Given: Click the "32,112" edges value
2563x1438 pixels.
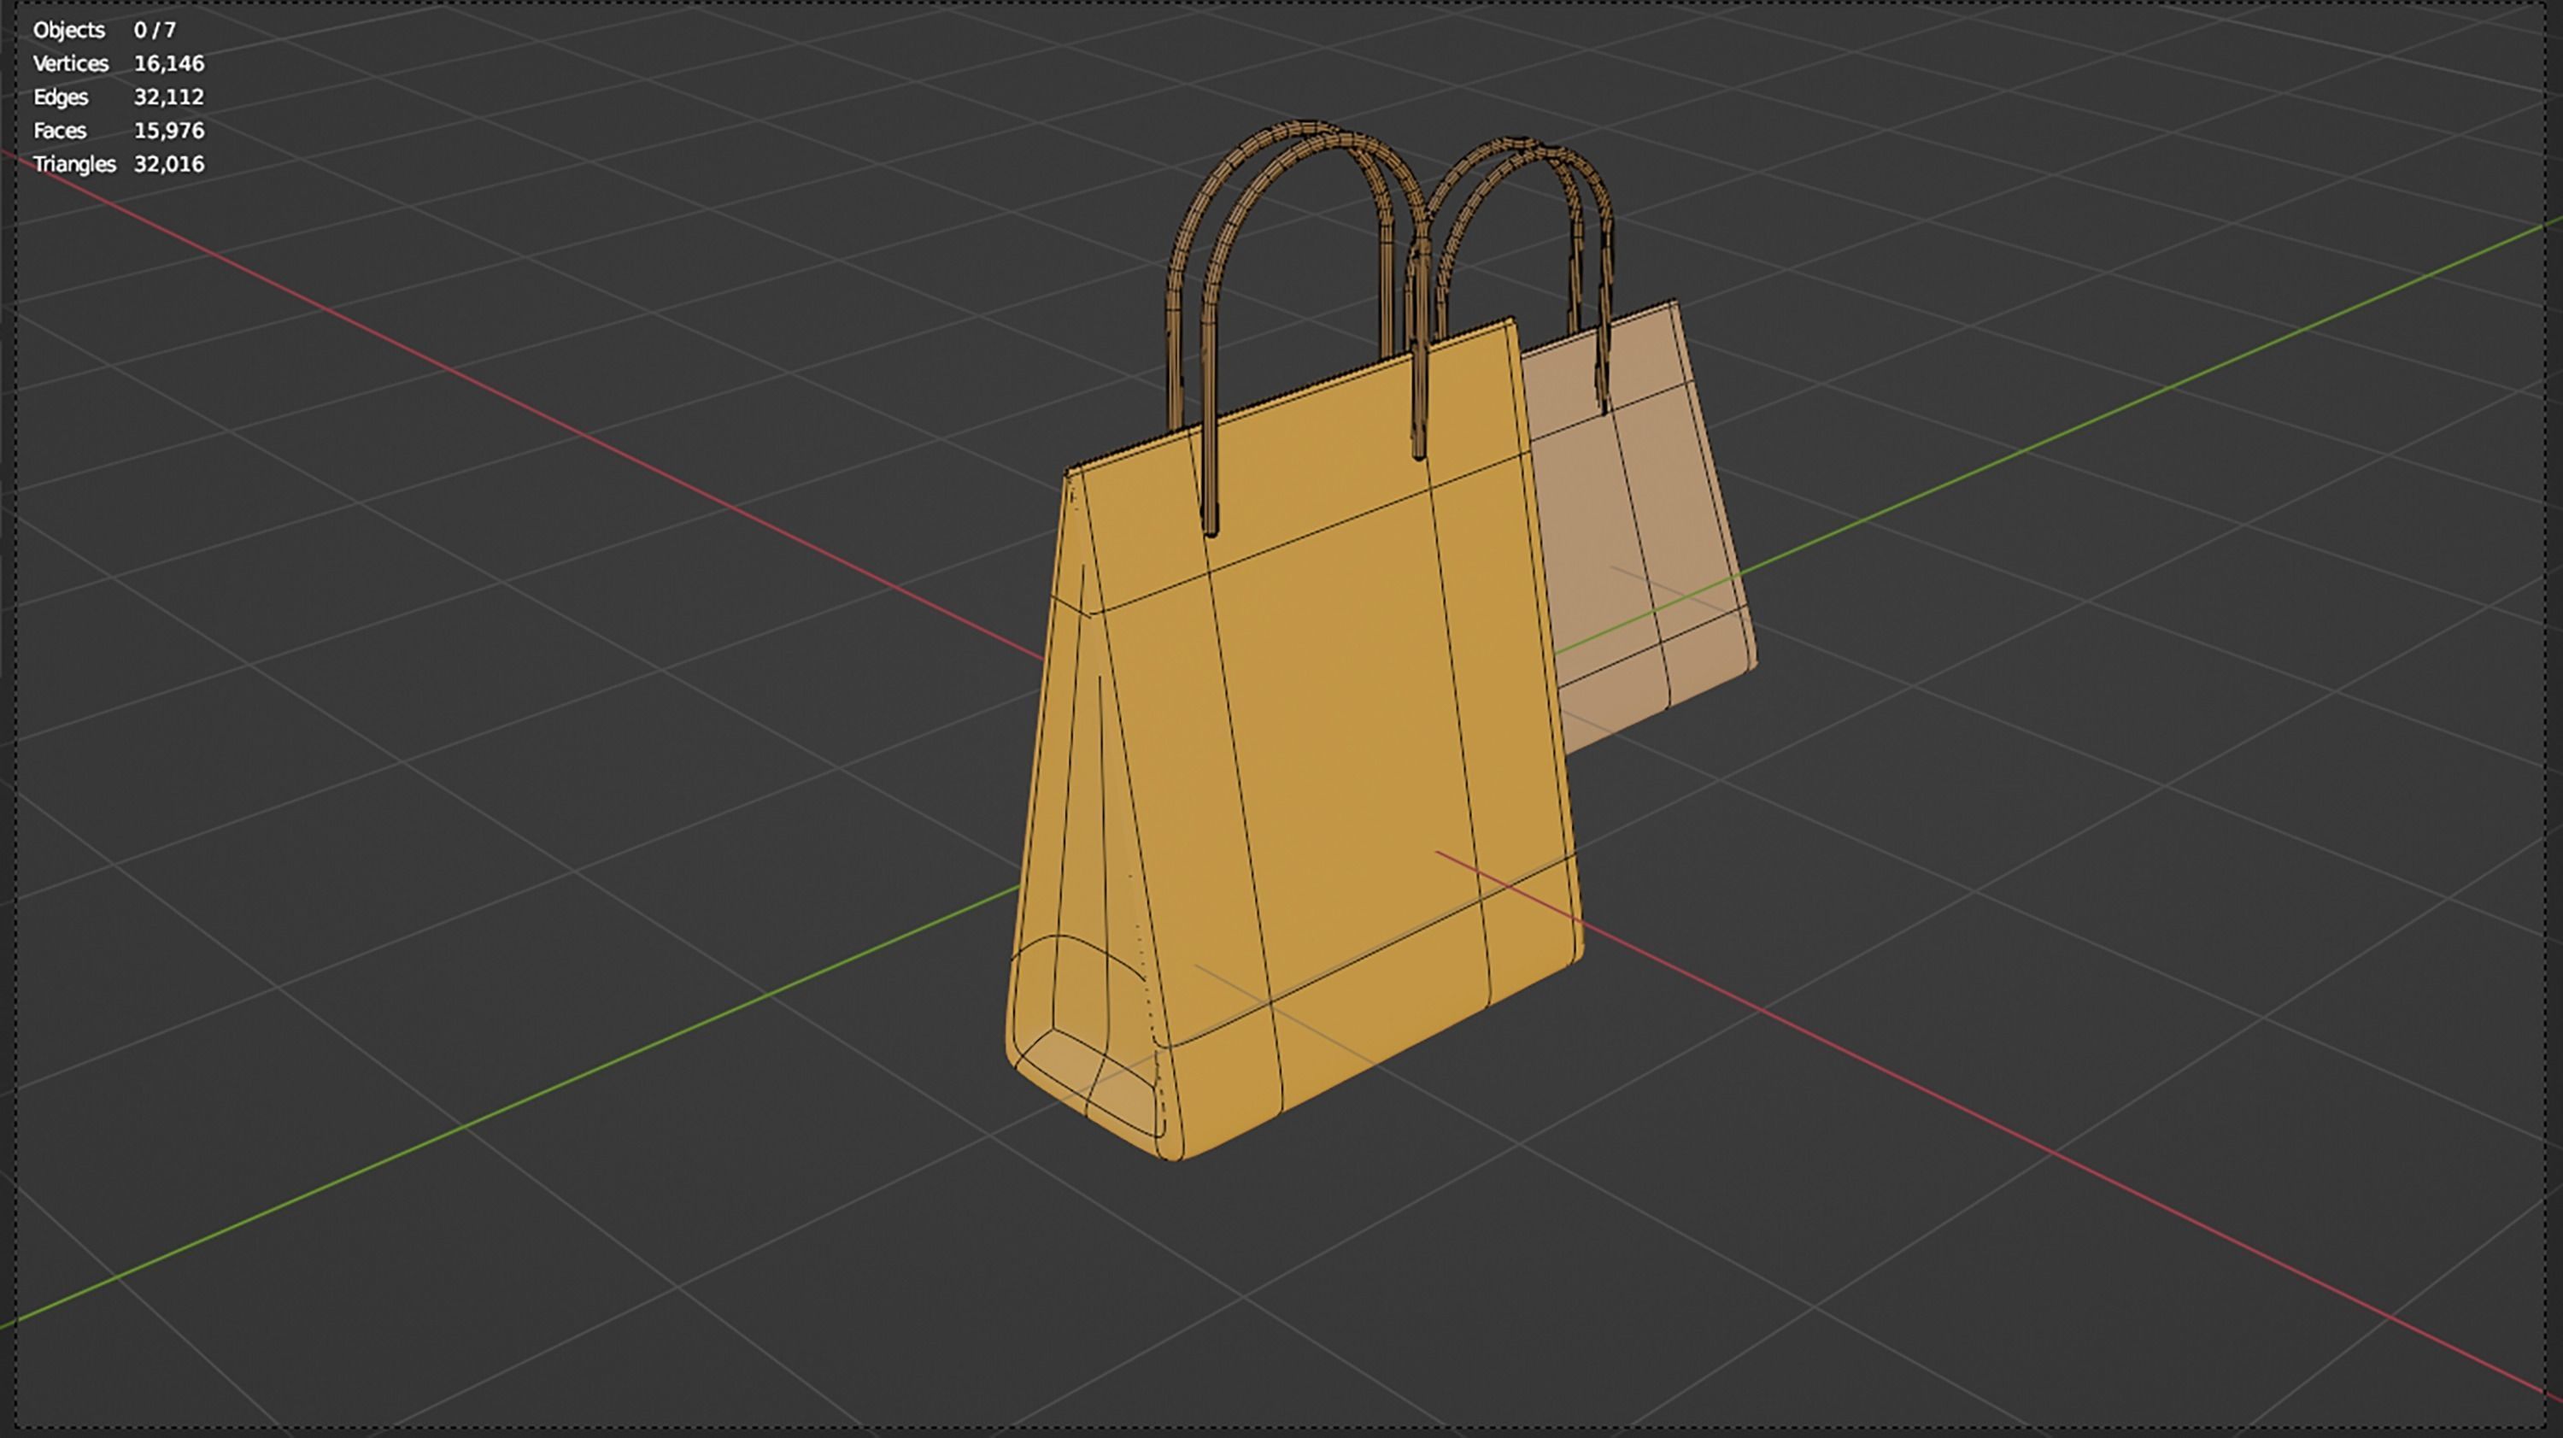Looking at the screenshot, I should pos(169,97).
